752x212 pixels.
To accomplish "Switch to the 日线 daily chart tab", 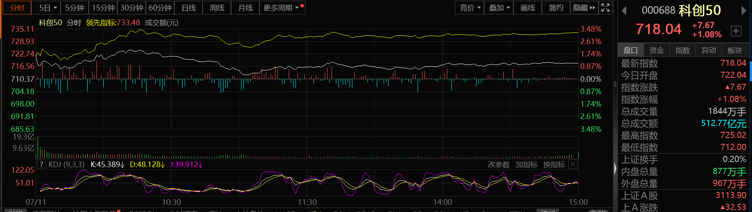I will tap(189, 8).
